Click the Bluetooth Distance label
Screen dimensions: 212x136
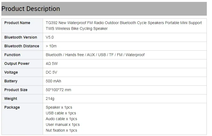pos(22,46)
